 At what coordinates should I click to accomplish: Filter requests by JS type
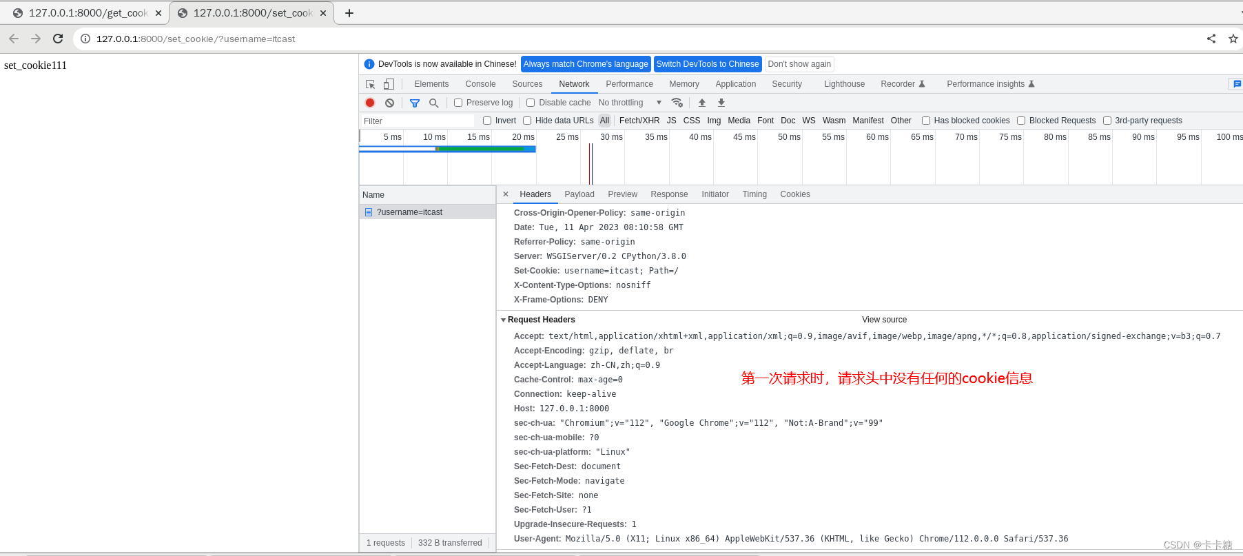(671, 121)
